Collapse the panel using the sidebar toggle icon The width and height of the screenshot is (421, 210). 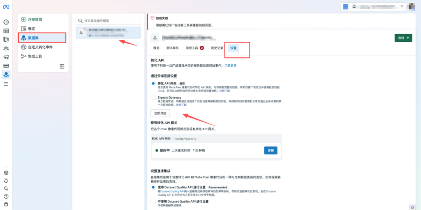coord(62,66)
